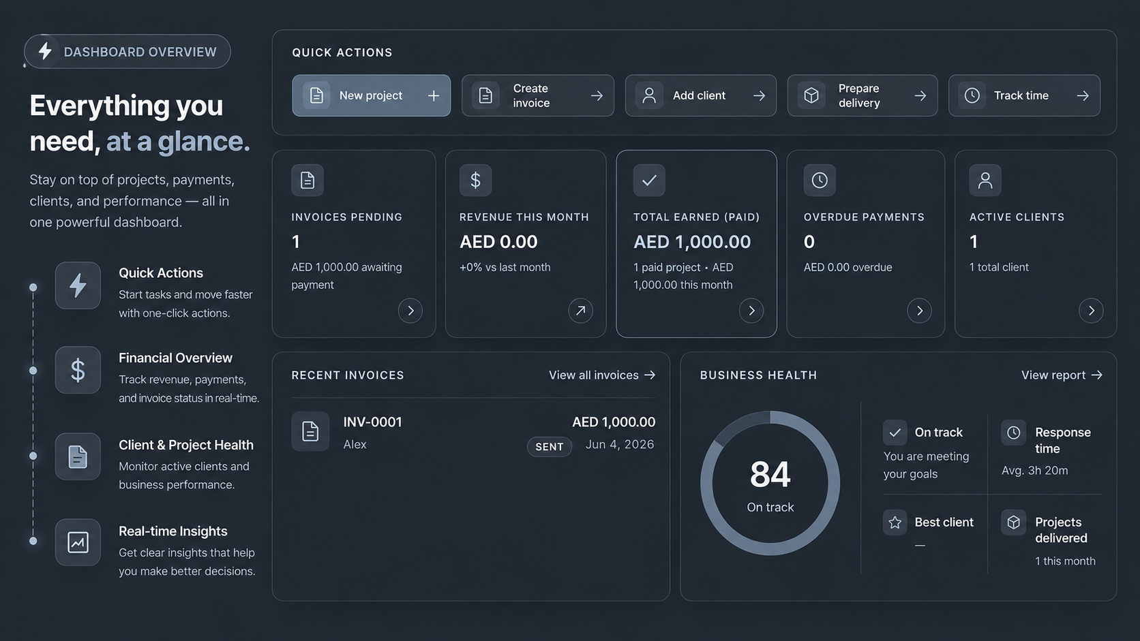Click the Create invoice document icon
Screen dimensions: 1140x641
[x=485, y=95]
